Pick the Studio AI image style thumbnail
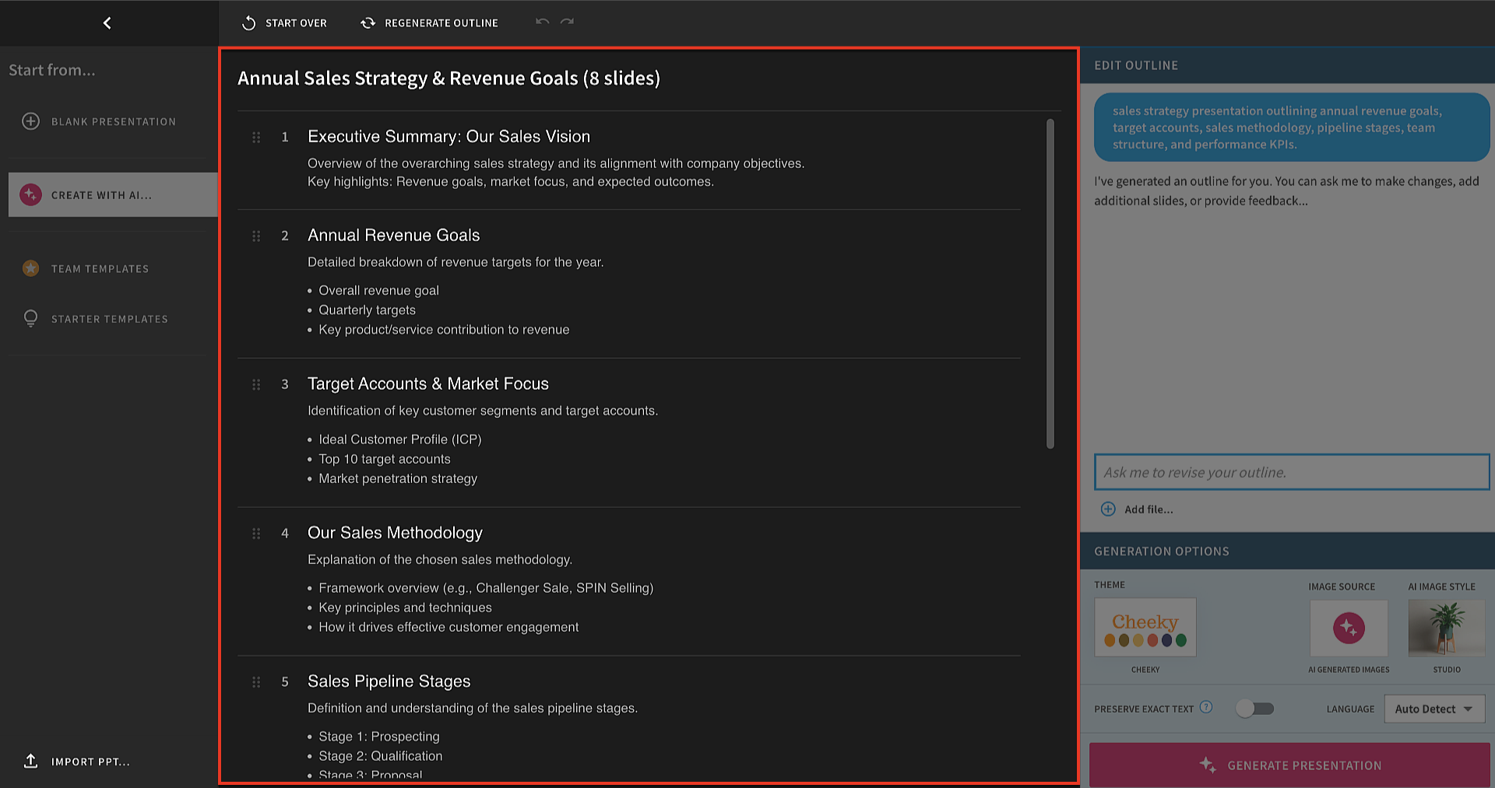 click(1447, 628)
